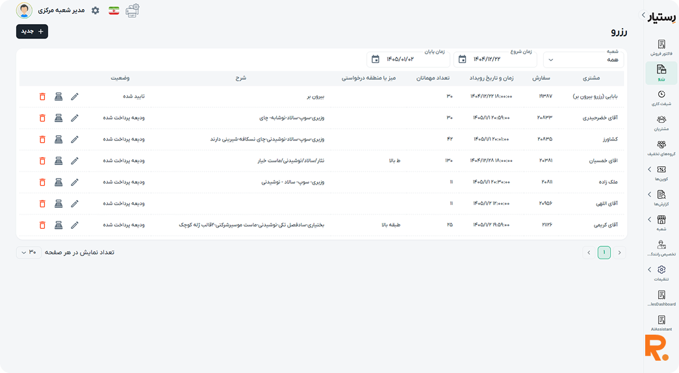Click the طبقه بالا cell in آقای کریمی row
Screen dimensions: 679x373
coord(391,225)
